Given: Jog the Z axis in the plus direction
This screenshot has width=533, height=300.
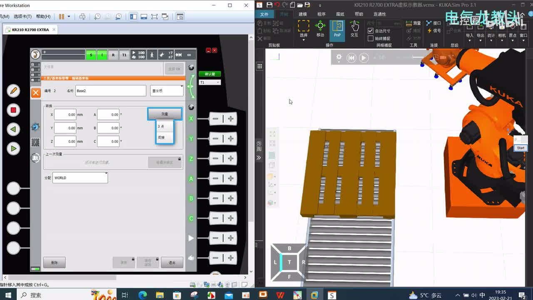Looking at the screenshot, I should pyautogui.click(x=231, y=158).
